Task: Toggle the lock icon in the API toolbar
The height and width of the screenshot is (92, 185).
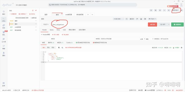Action: pyautogui.click(x=141, y=19)
